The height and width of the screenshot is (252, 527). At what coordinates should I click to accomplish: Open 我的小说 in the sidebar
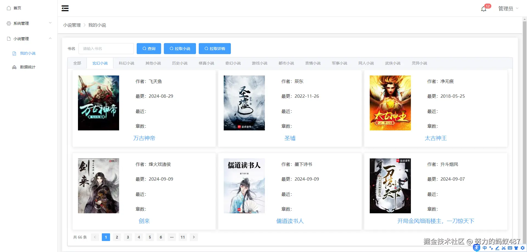tap(28, 54)
